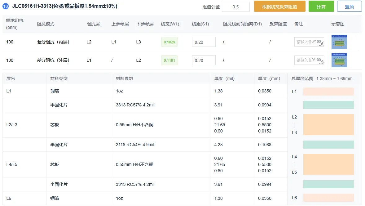The width and height of the screenshot is (365, 206).
Task: Select the line width value 0.1029
Action: tap(169, 42)
